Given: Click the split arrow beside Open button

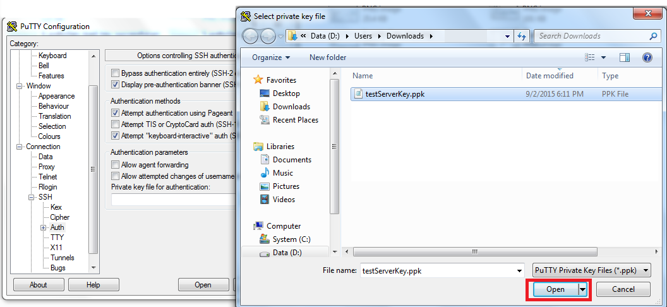Looking at the screenshot, I should (583, 289).
